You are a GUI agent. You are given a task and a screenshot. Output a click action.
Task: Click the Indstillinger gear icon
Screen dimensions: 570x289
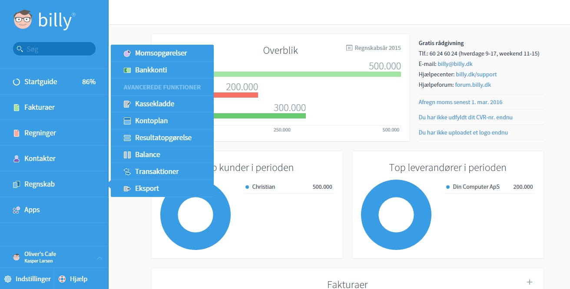click(8, 279)
